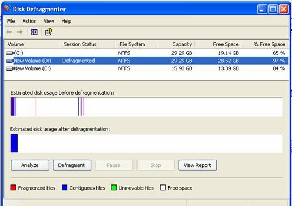Image resolution: width=292 pixels, height=206 pixels.
Task: Click the disk usage after defragmentation bar
Action: [x=147, y=143]
